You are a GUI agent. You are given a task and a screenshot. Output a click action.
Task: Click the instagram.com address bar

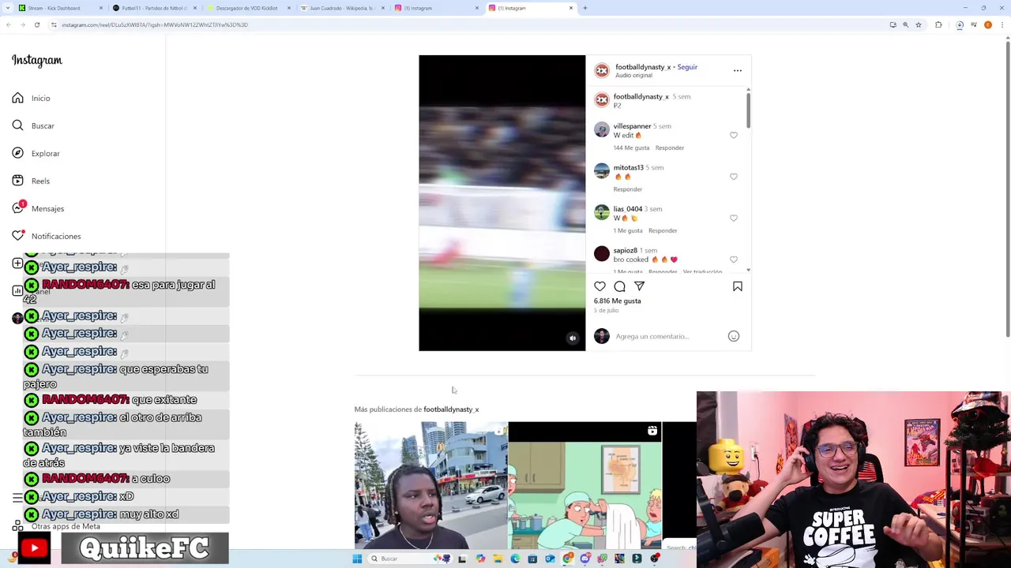466,24
